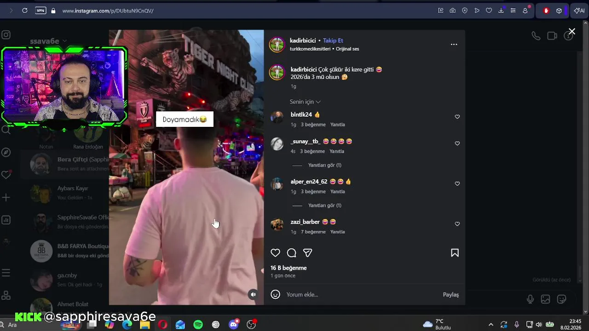Open the dashboard chart icon in sidebar
Image resolution: width=589 pixels, height=331 pixels.
click(6, 220)
